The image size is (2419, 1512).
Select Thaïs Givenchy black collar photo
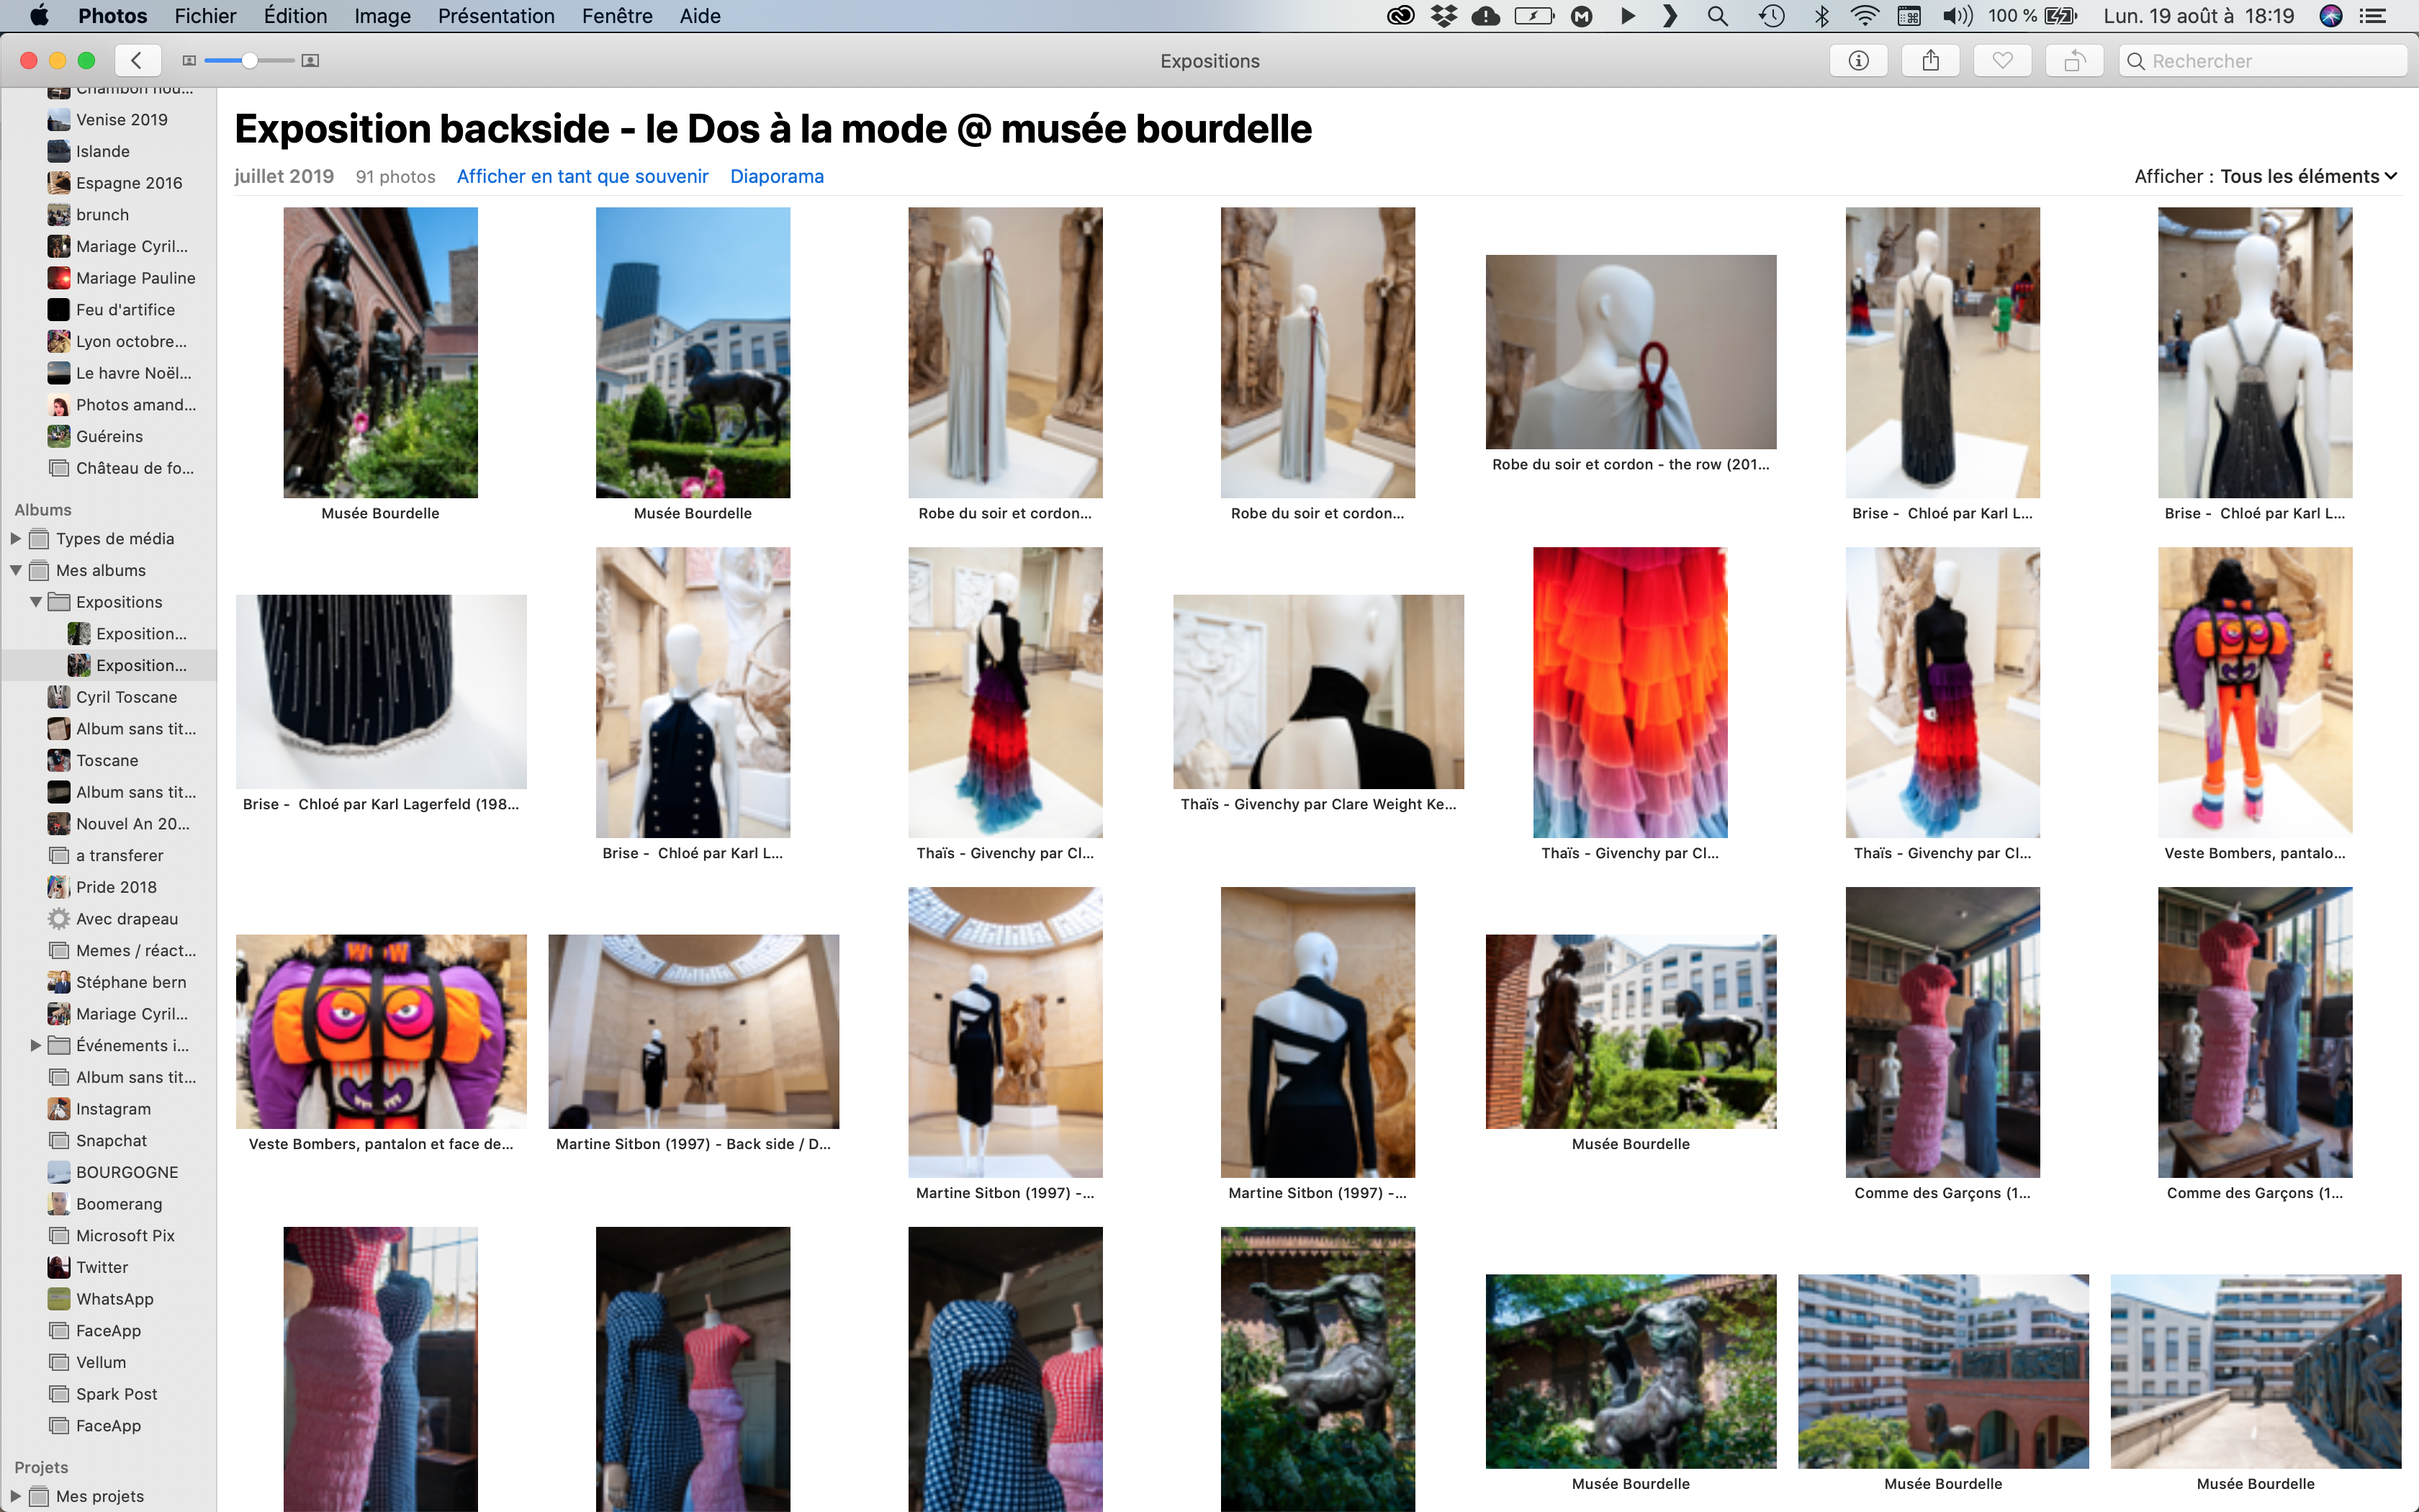pos(1318,692)
